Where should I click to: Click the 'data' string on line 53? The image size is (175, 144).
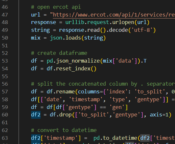click(125, 61)
